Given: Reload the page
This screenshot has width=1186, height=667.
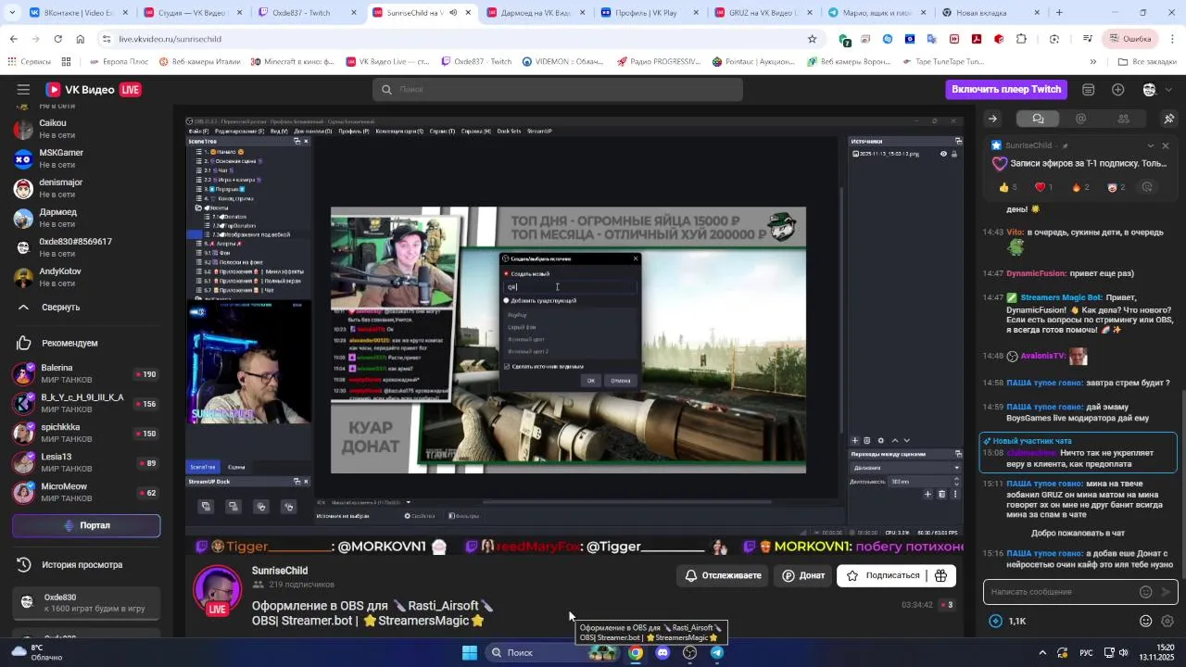Looking at the screenshot, I should point(57,39).
